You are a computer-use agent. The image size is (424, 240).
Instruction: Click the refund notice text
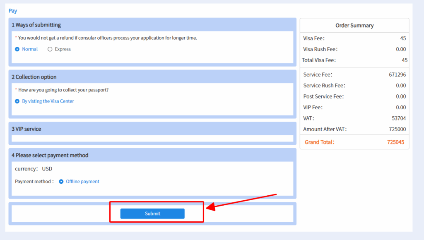tap(107, 38)
